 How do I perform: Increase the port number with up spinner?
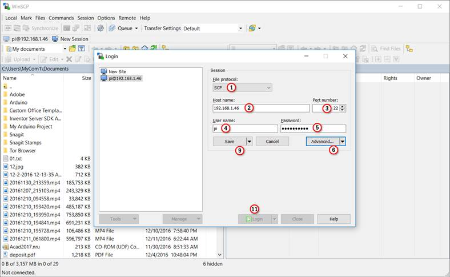[343, 106]
